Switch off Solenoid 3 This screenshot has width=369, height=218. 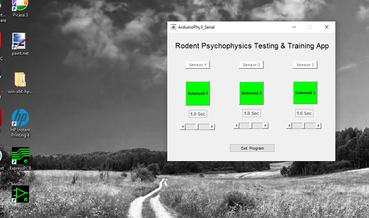pyautogui.click(x=305, y=92)
